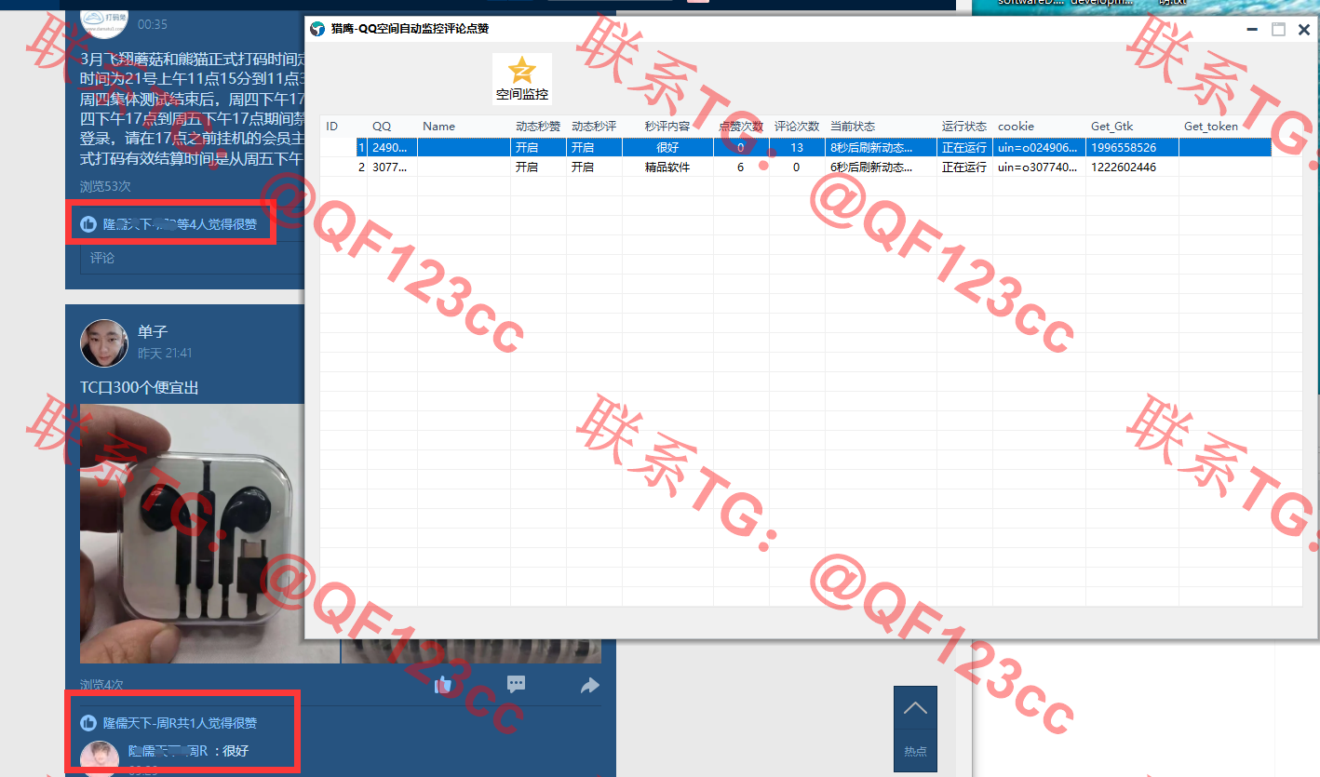Viewport: 1320px width, 777px height.
Task: Click the 浏览53次 view count
Action: point(105,187)
